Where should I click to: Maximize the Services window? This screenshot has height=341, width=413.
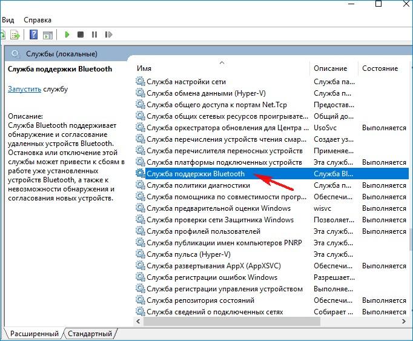pos(378,4)
